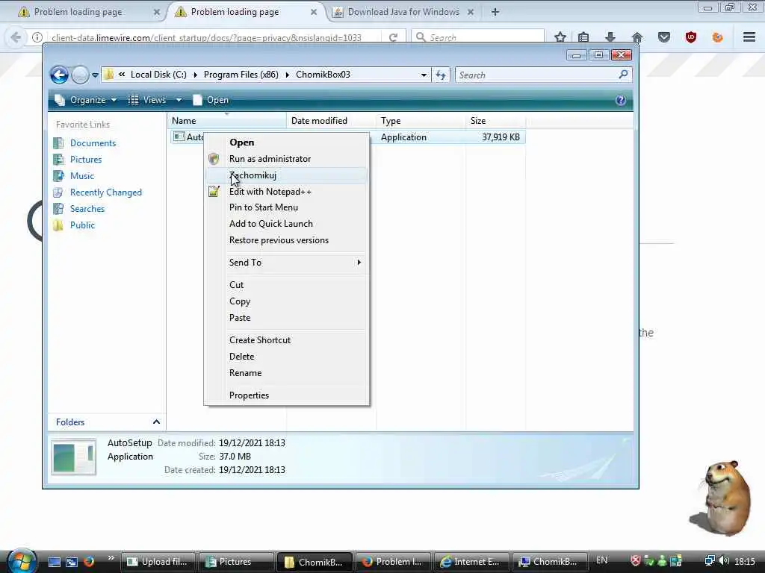Click the Explorer help question mark icon
Viewport: 765px width, 573px height.
(x=621, y=100)
